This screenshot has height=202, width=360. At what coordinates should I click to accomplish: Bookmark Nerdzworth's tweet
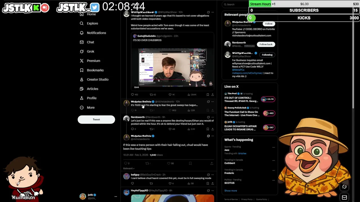208,129
